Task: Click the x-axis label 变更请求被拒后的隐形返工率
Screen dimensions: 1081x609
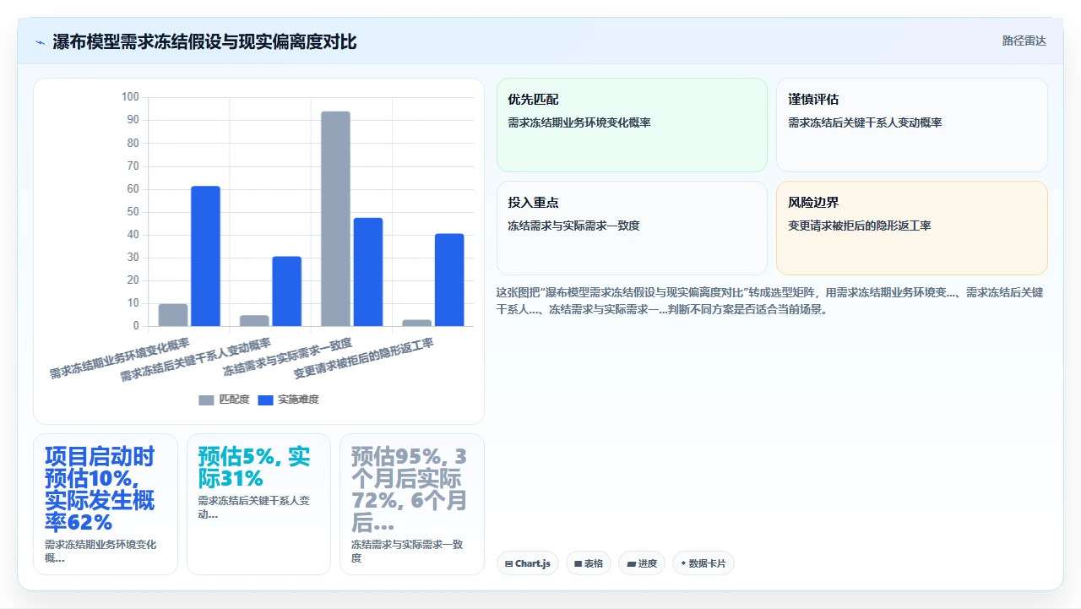Action: (364, 358)
